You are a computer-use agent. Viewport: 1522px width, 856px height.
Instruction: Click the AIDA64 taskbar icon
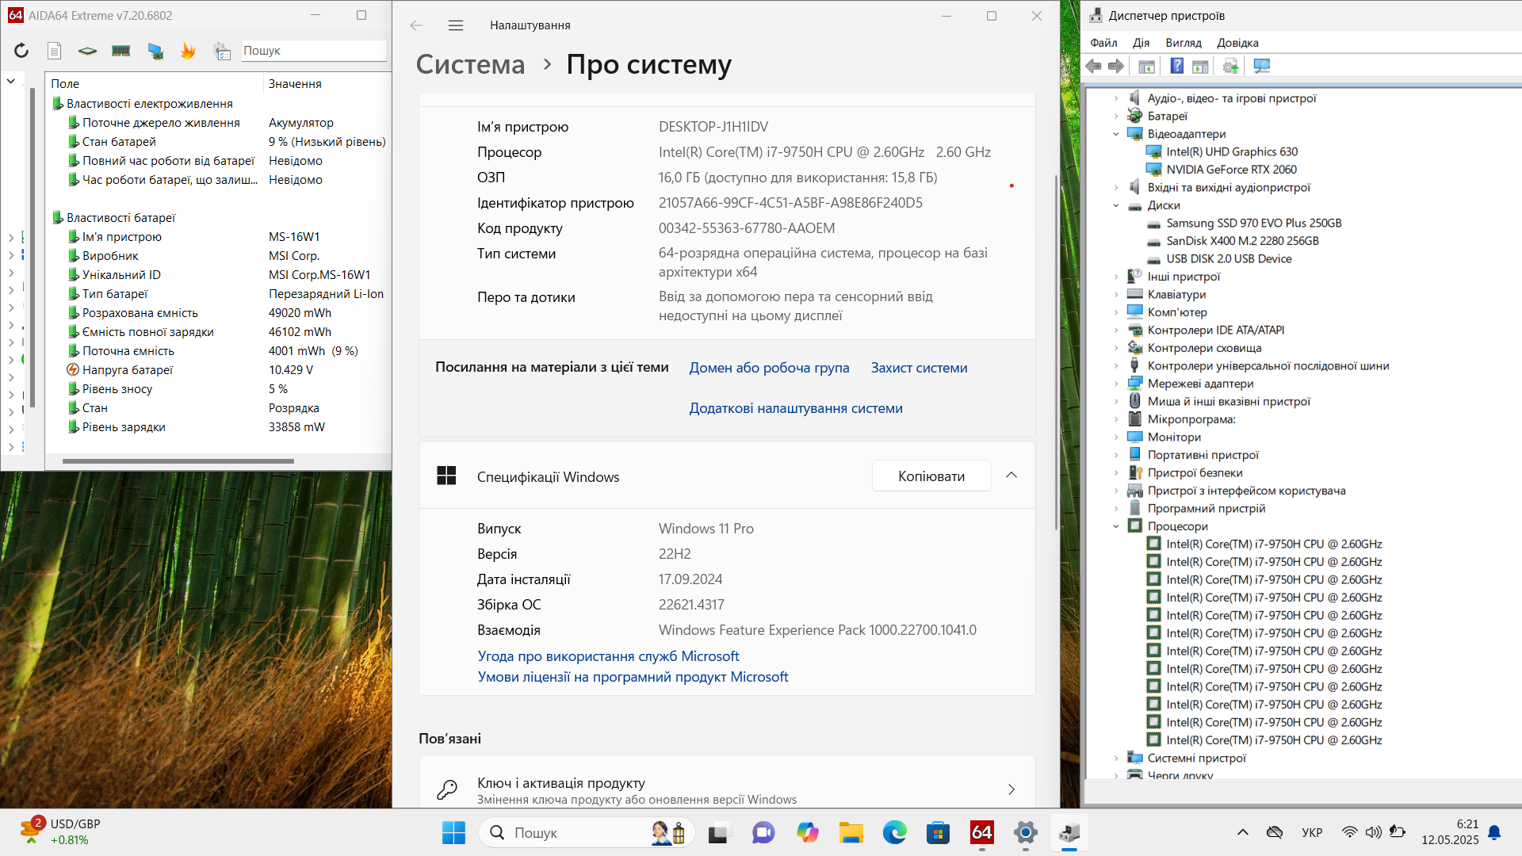982,832
